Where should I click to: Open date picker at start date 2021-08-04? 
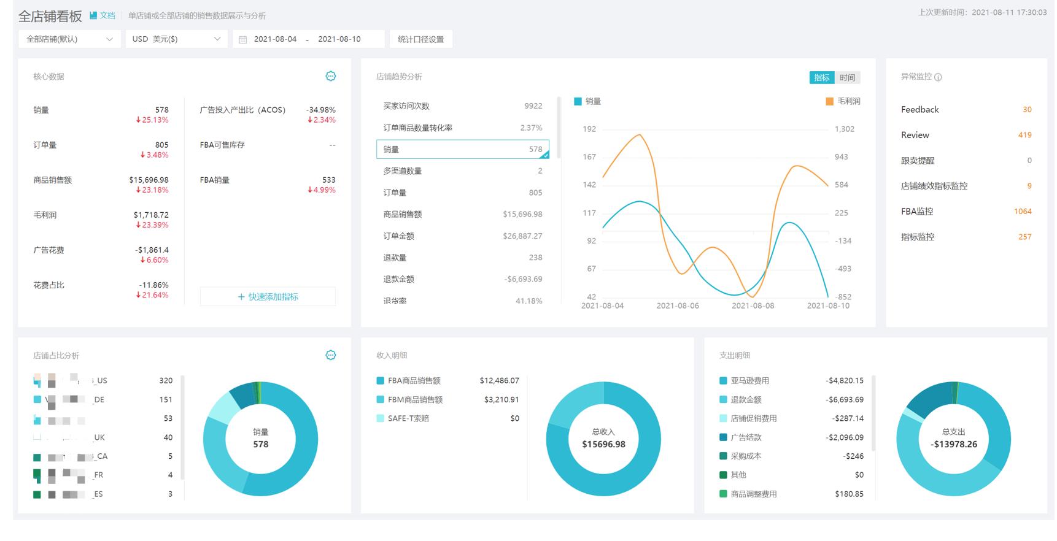click(275, 39)
